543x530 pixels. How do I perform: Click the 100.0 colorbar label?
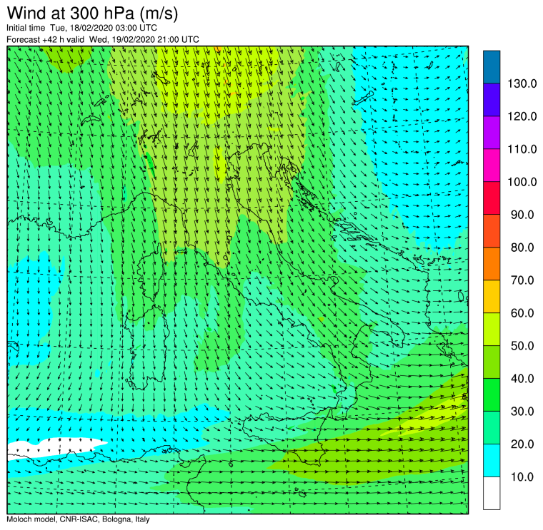[x=522, y=182]
